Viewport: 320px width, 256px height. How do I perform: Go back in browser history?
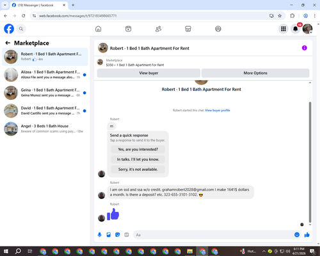tap(6, 16)
